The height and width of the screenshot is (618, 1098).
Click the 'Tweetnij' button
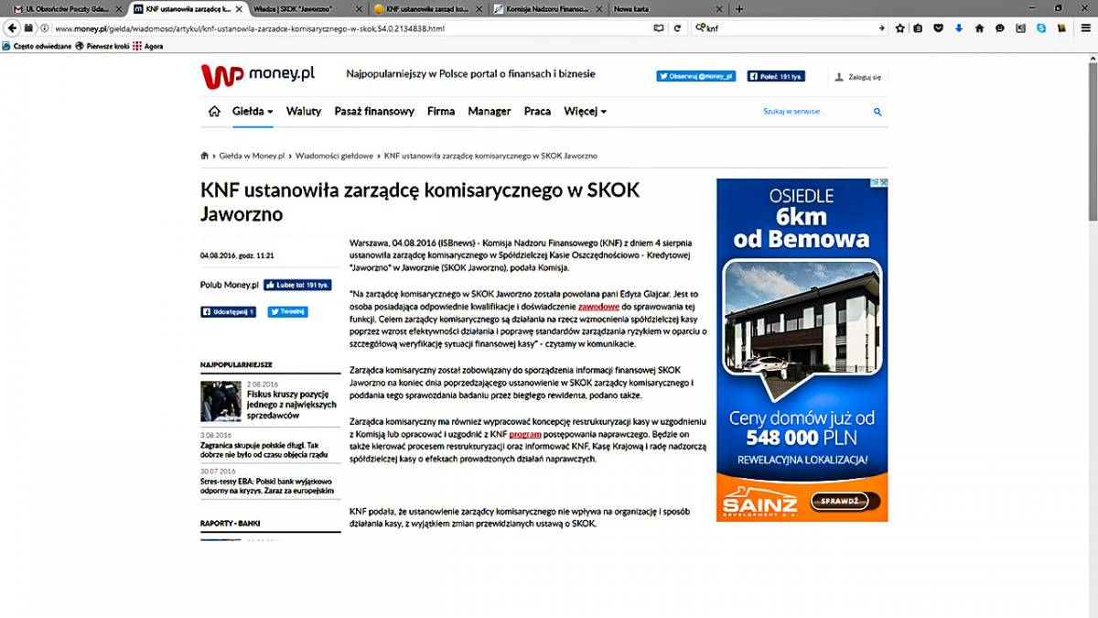(x=288, y=312)
